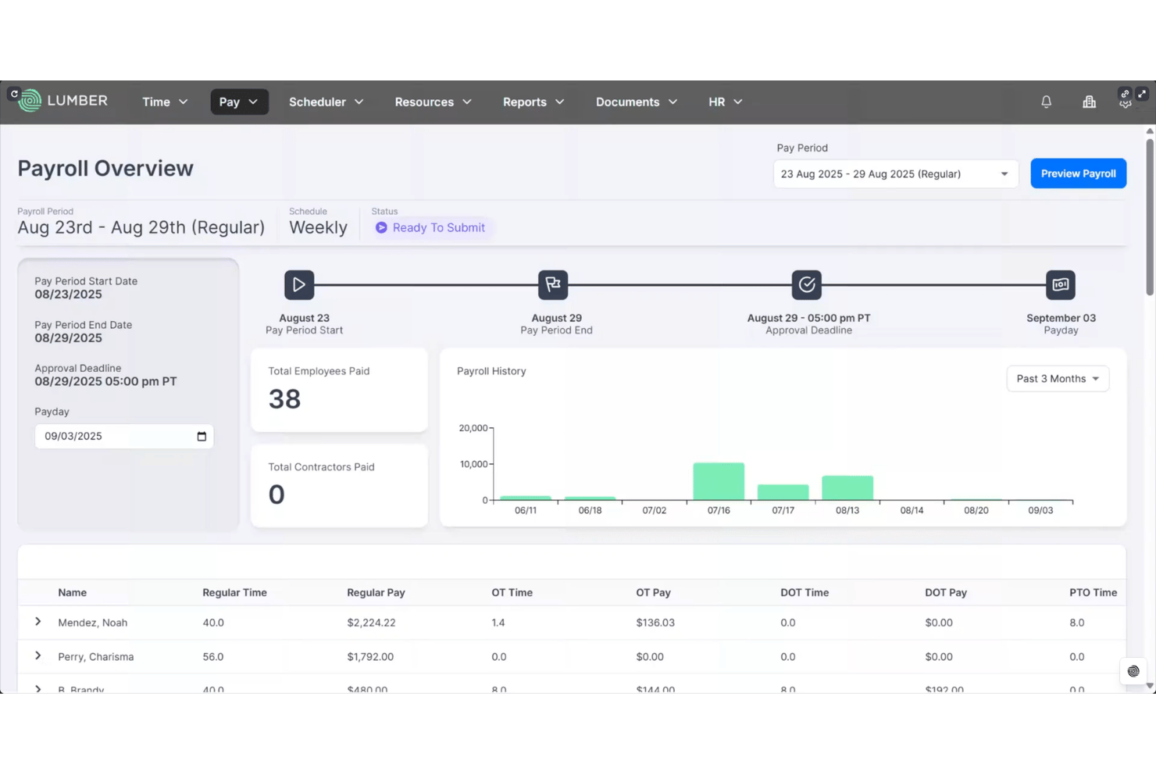Click the fullscreen expand icon
The height and width of the screenshot is (771, 1156).
[1142, 94]
